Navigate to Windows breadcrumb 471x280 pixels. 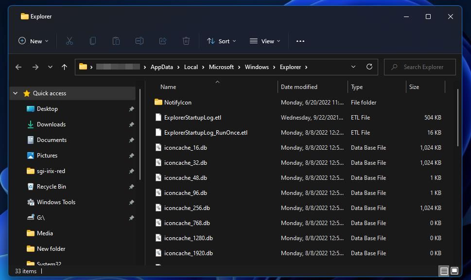[257, 67]
